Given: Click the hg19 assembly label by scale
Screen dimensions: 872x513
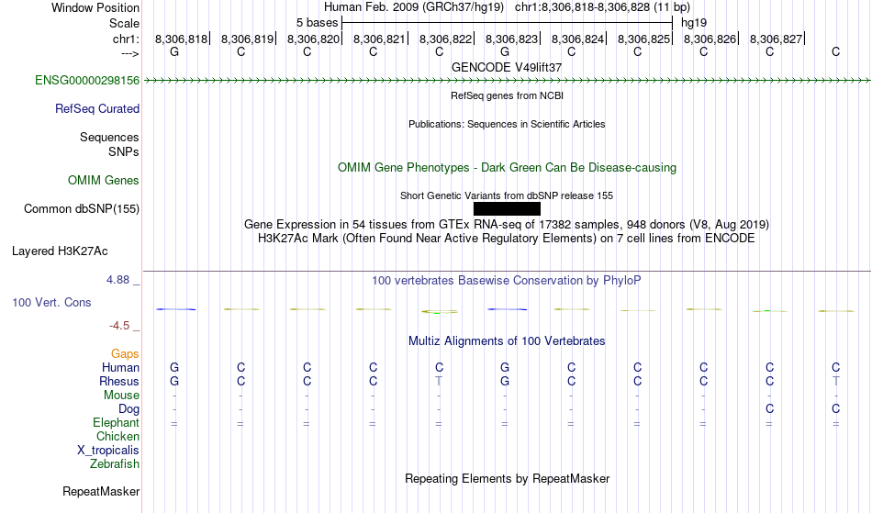Looking at the screenshot, I should click(x=694, y=23).
